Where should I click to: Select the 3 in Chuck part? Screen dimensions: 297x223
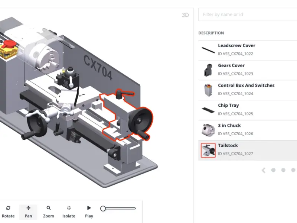click(248, 130)
